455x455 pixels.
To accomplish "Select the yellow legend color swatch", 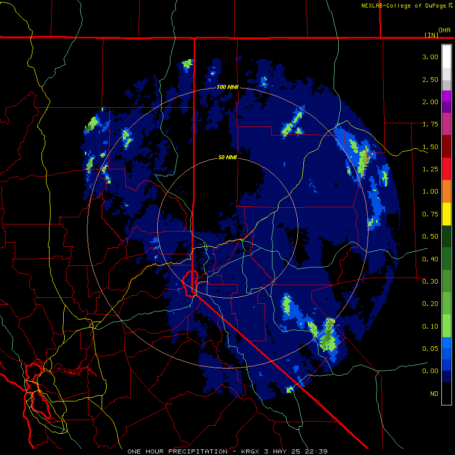I will coord(446,214).
